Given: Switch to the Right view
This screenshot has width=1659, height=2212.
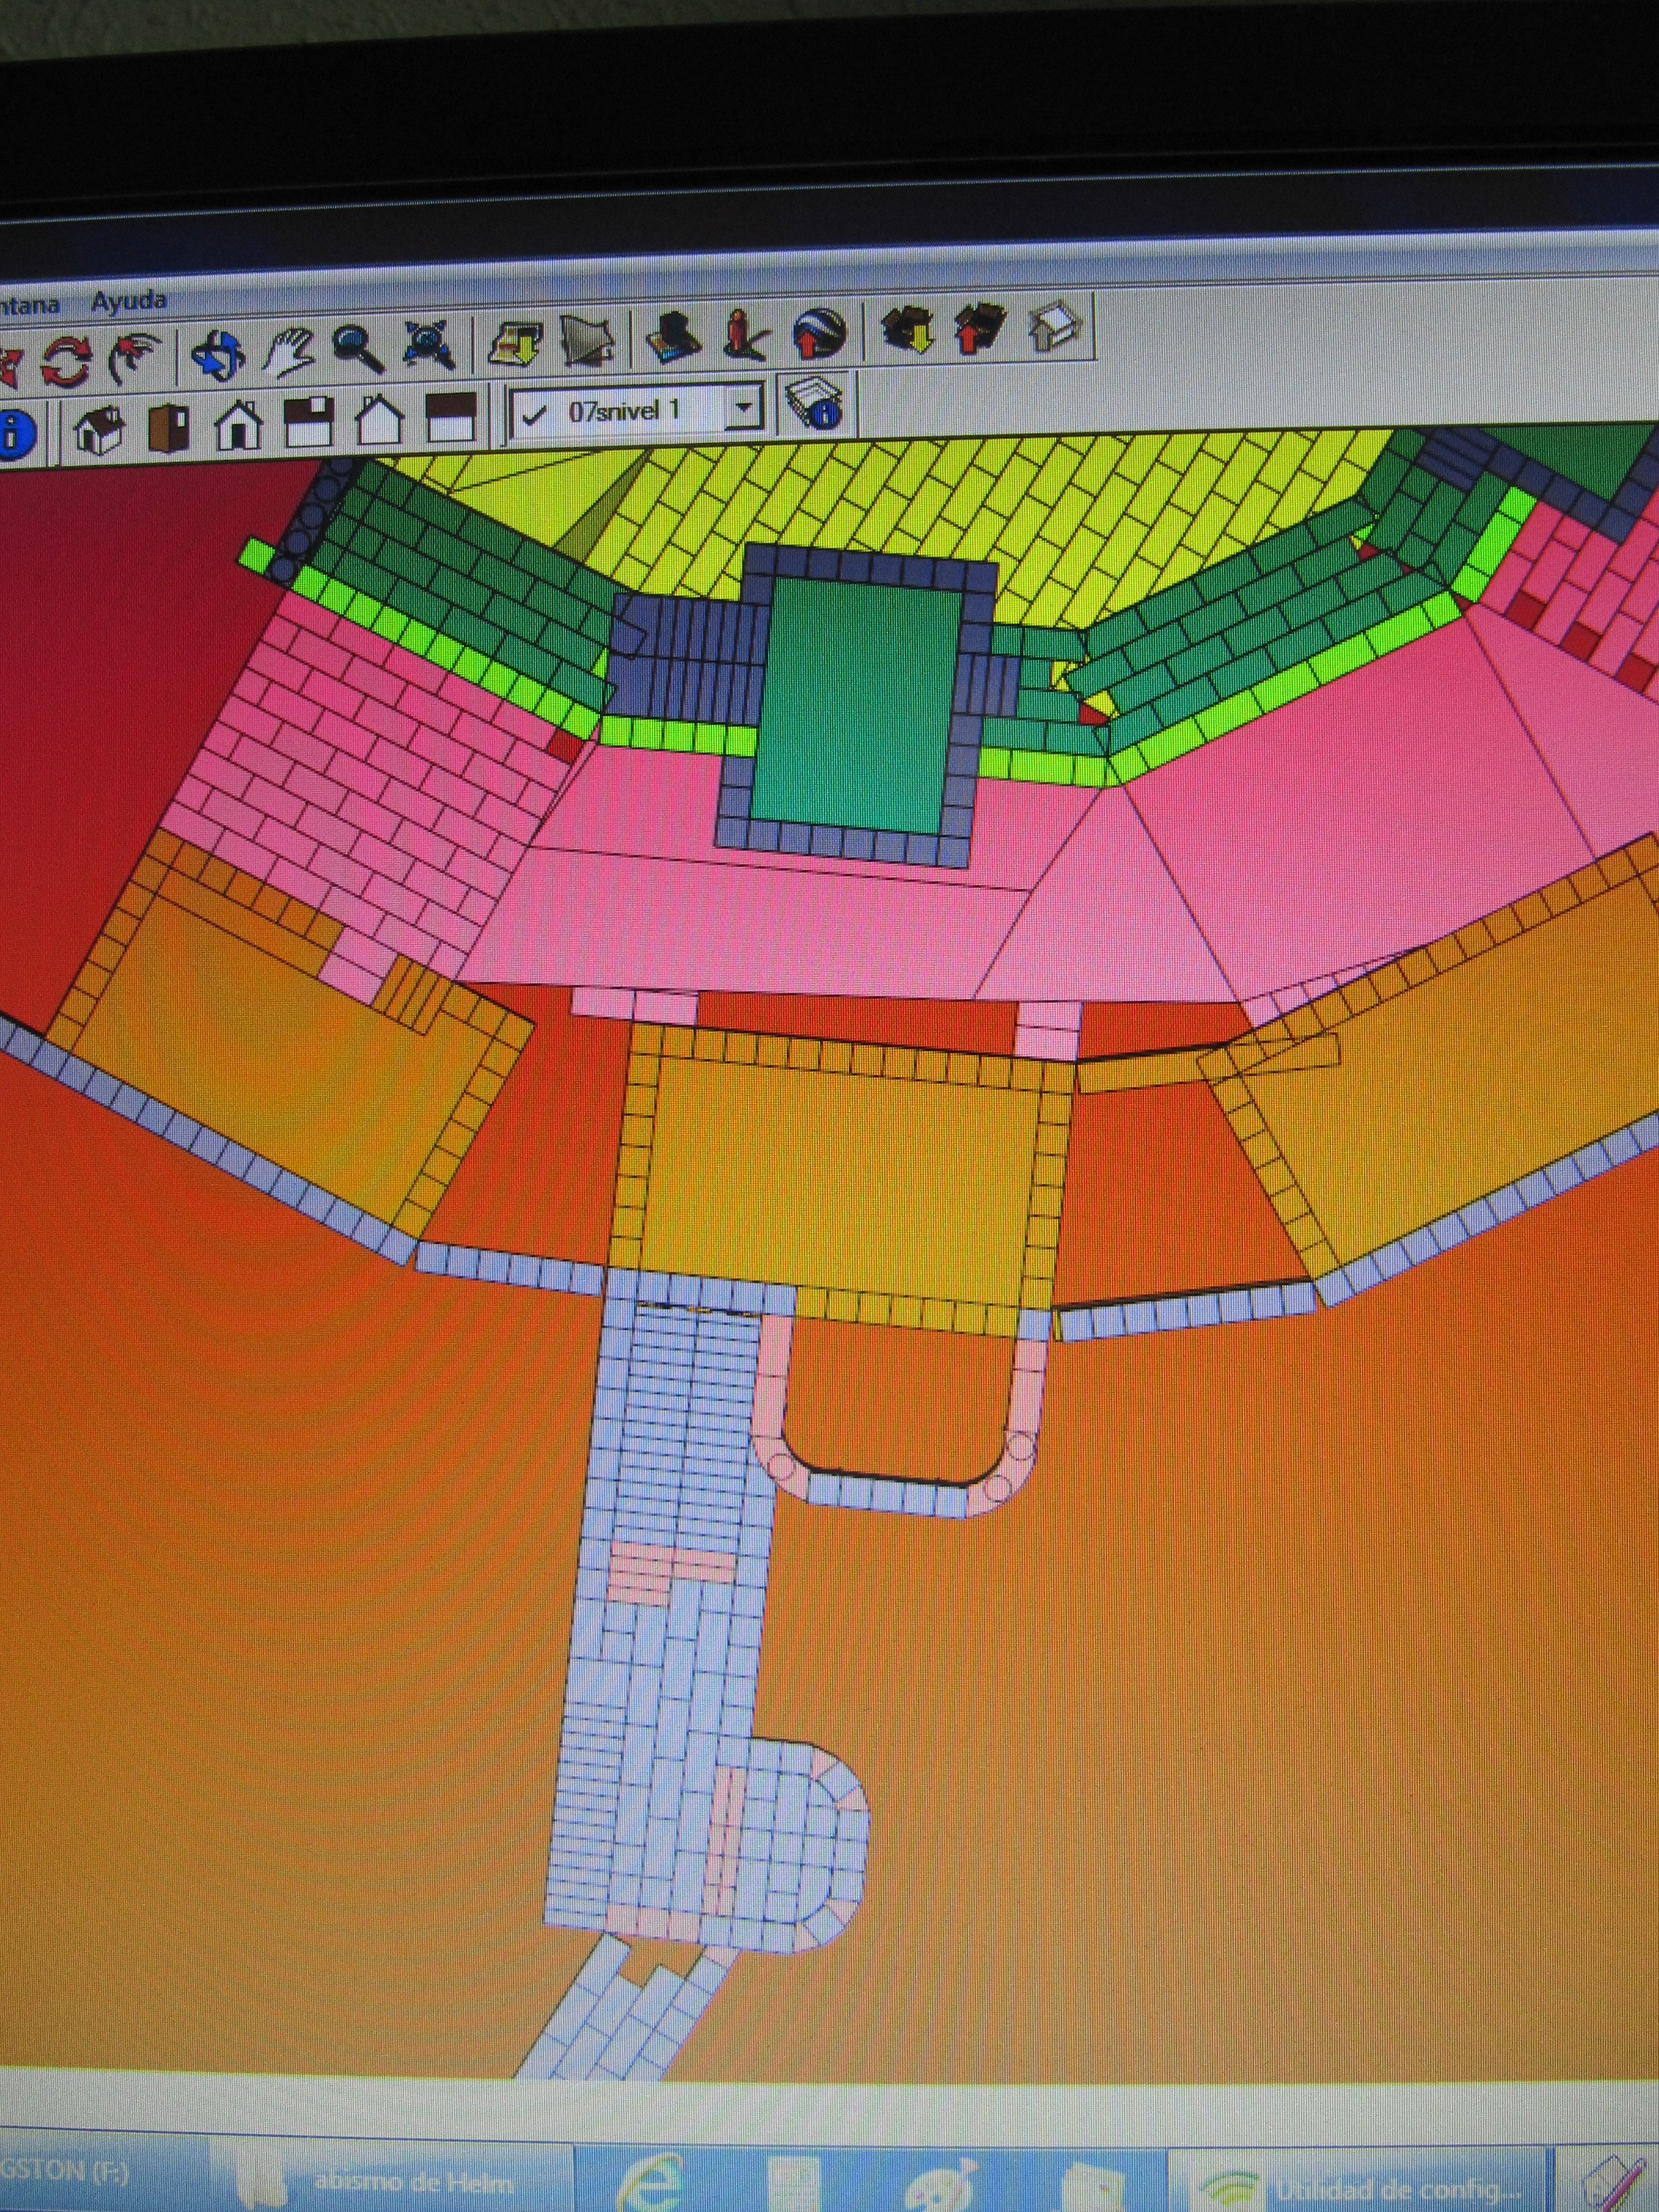Looking at the screenshot, I should [x=309, y=422].
